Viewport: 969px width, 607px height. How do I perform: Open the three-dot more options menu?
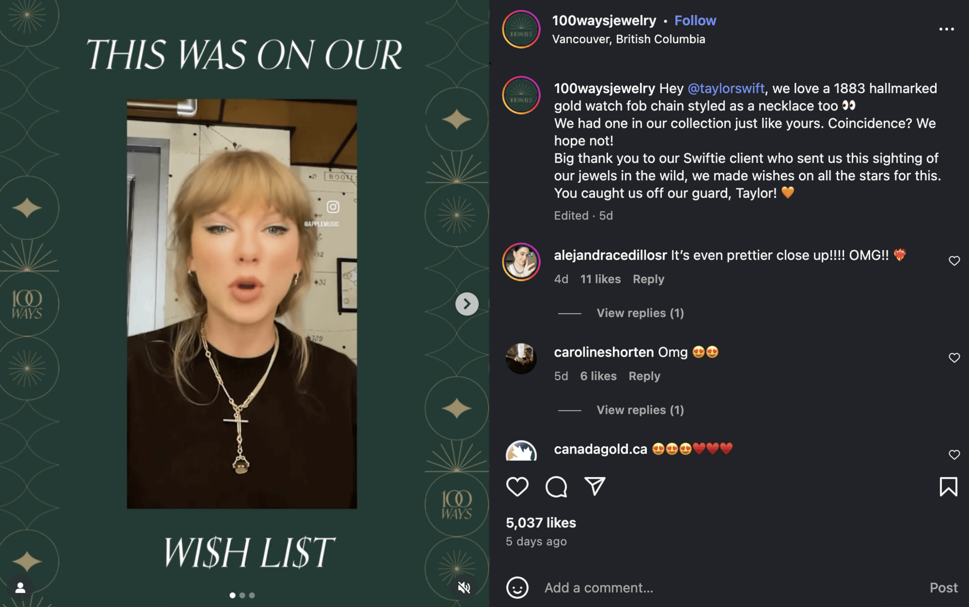coord(946,29)
